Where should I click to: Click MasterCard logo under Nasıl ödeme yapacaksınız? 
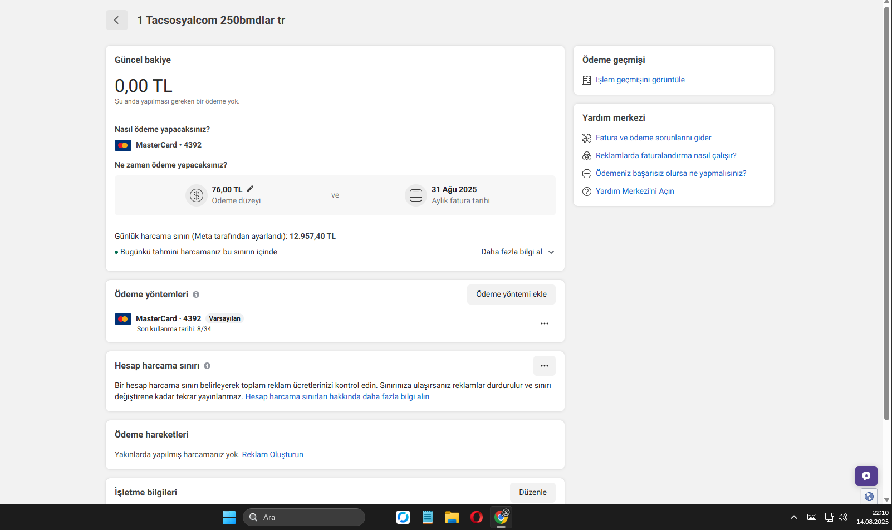point(123,145)
